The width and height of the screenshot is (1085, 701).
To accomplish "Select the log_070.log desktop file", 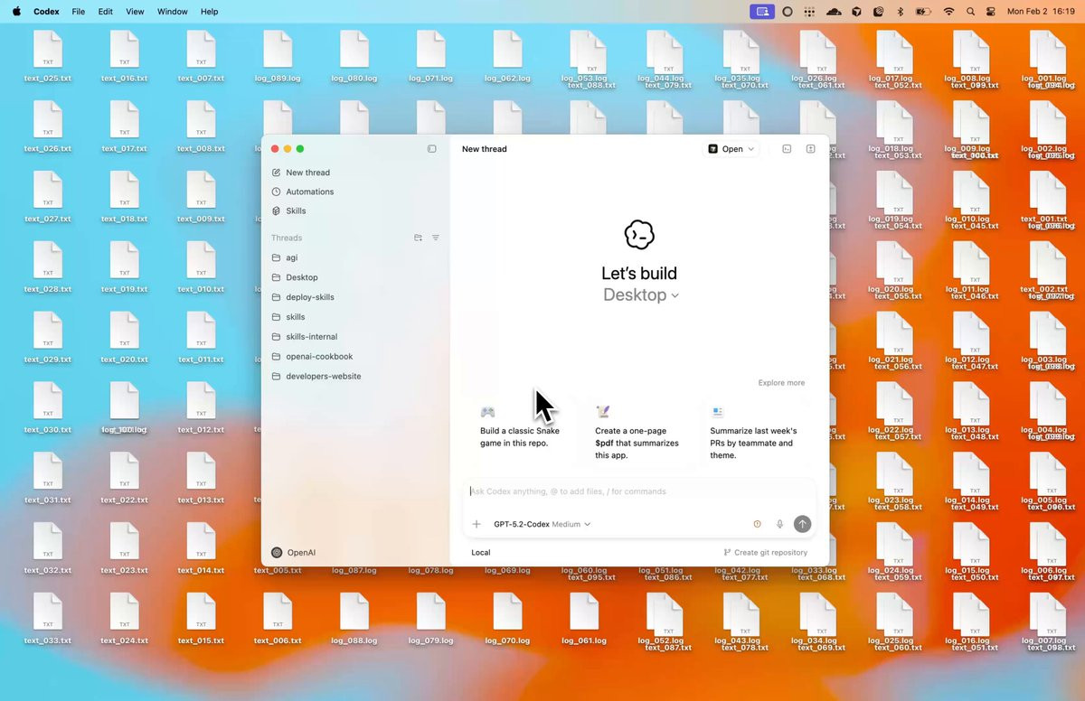I will [x=507, y=619].
